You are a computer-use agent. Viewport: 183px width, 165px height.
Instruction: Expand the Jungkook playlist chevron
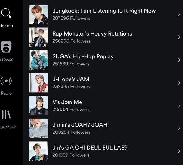click(x=179, y=14)
